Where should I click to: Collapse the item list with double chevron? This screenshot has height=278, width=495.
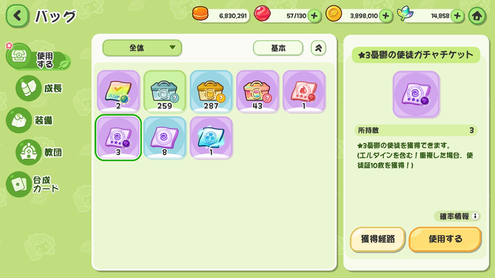coord(318,48)
